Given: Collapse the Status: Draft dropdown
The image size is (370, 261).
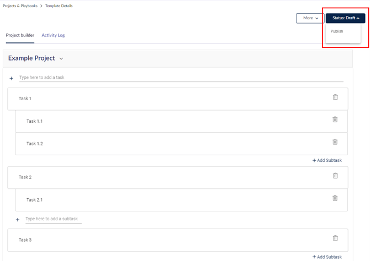Looking at the screenshot, I should pos(345,18).
